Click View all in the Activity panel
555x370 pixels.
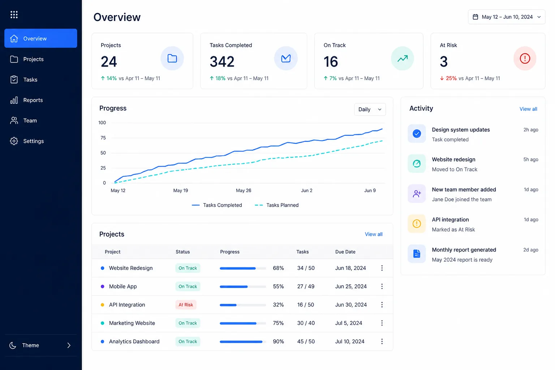click(x=528, y=109)
